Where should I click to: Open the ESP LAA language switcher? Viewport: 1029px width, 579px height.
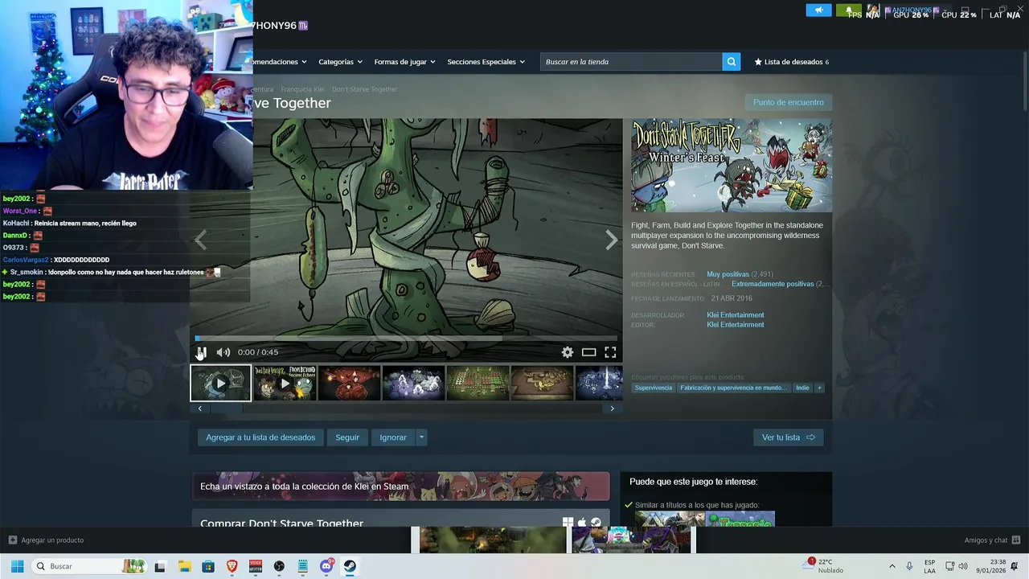(x=930, y=566)
